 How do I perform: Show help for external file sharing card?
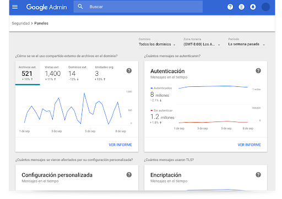(x=129, y=70)
